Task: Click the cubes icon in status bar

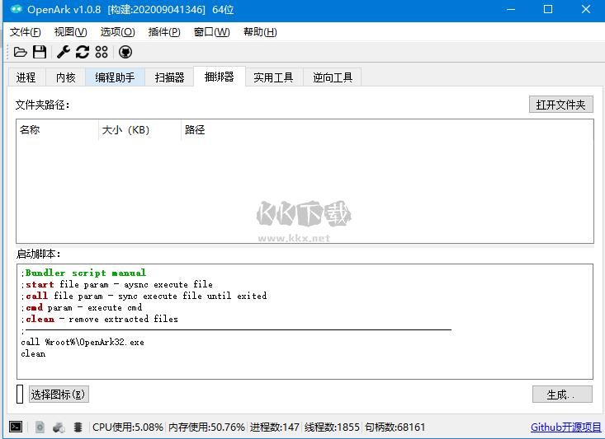Action: point(59,427)
